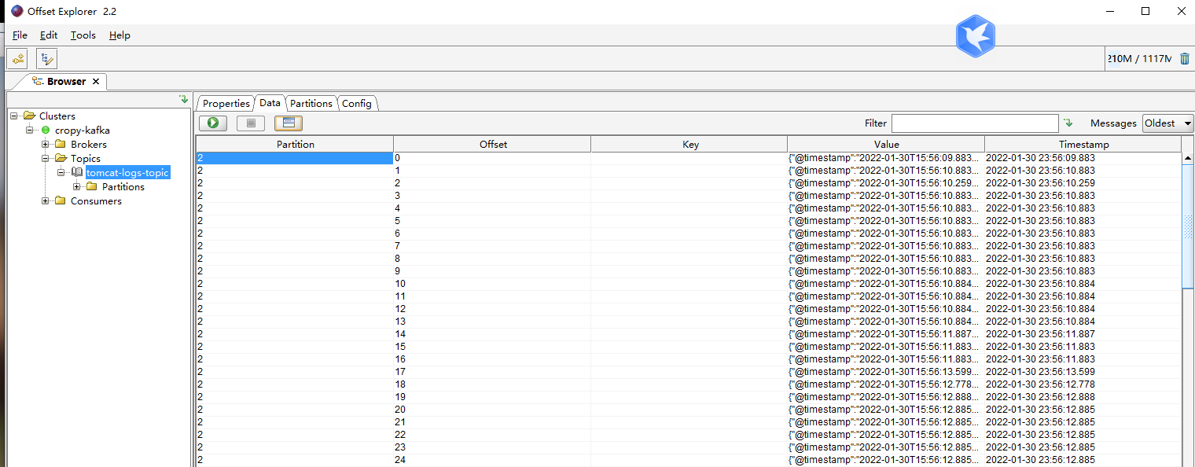Select the cropy-kafka cluster label
The height and width of the screenshot is (467, 1195).
coord(83,131)
